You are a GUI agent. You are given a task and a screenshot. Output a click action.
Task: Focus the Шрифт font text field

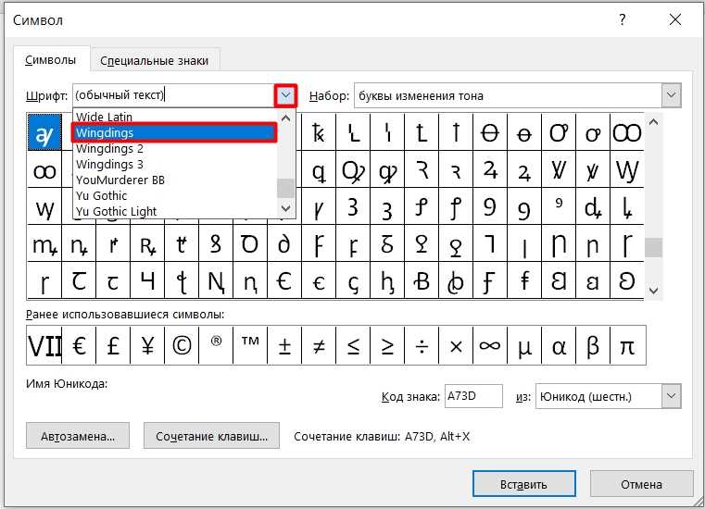coord(174,95)
